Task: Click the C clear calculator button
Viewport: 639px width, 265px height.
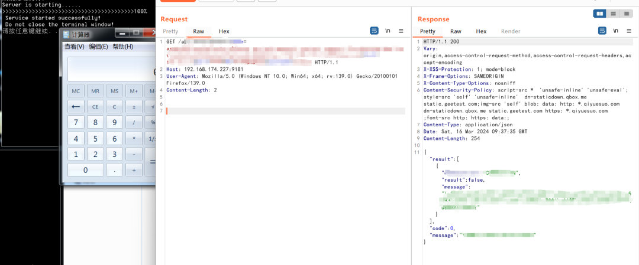Action: pyautogui.click(x=115, y=107)
